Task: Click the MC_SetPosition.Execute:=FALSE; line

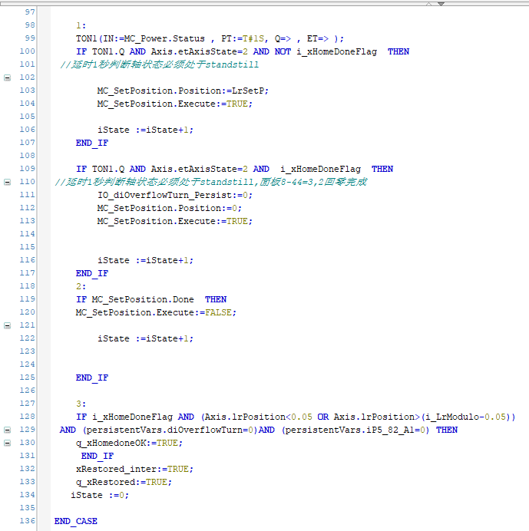Action: pyautogui.click(x=156, y=312)
